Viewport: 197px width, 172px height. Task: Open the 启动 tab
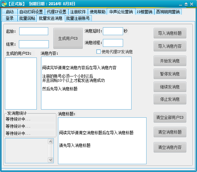click(10, 12)
